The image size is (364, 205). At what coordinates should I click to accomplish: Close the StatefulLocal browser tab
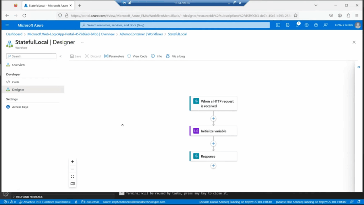[71, 5]
